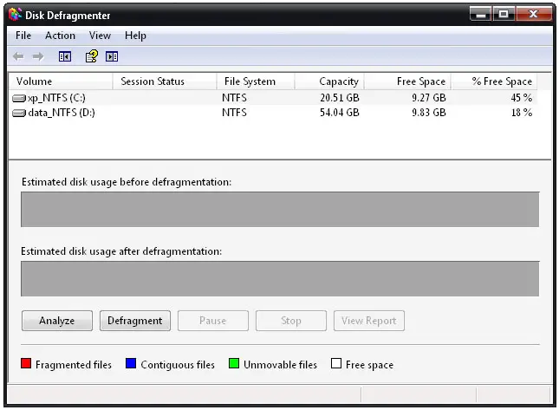Click the Disk Defragmenter title bar icon
Viewport: 559px width, 410px height.
pos(16,15)
